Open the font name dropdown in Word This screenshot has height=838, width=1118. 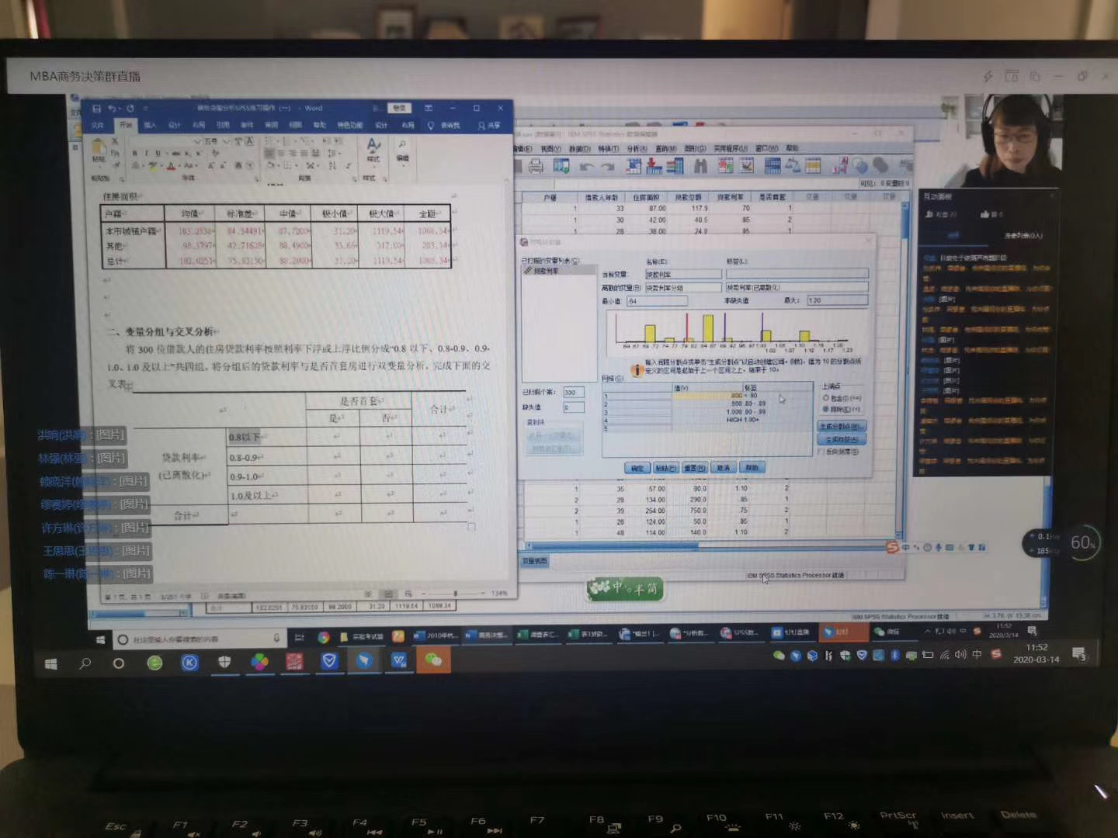click(197, 142)
